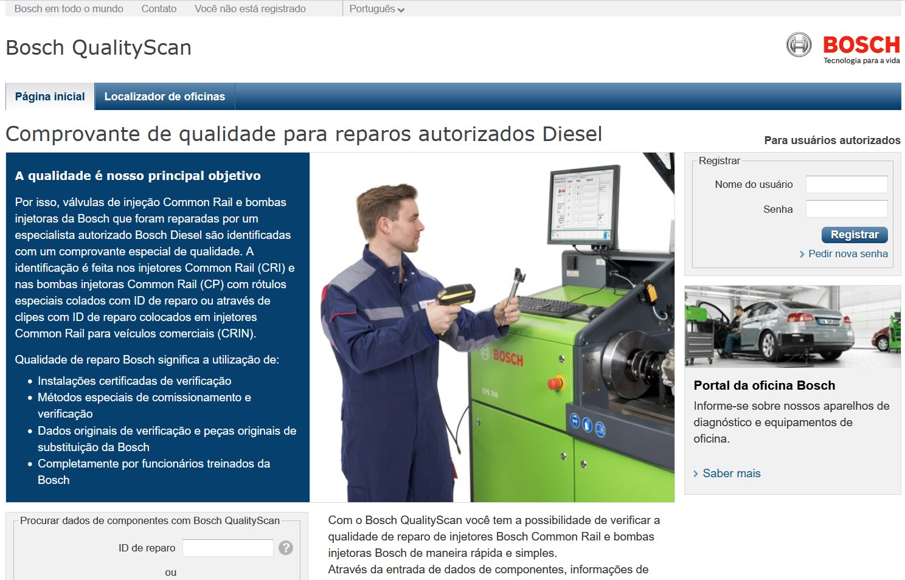Click the arrow icon before Saber mais
Screen dimensions: 905x580
tap(696, 474)
